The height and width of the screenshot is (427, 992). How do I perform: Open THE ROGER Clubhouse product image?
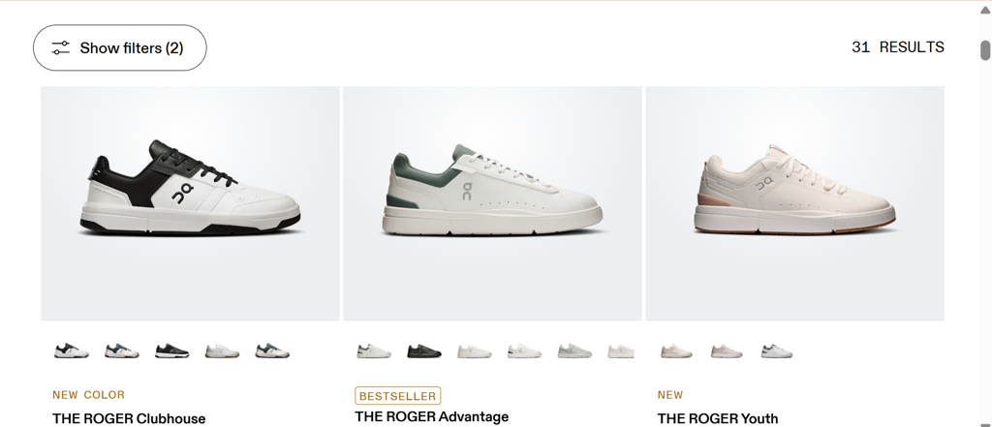190,203
